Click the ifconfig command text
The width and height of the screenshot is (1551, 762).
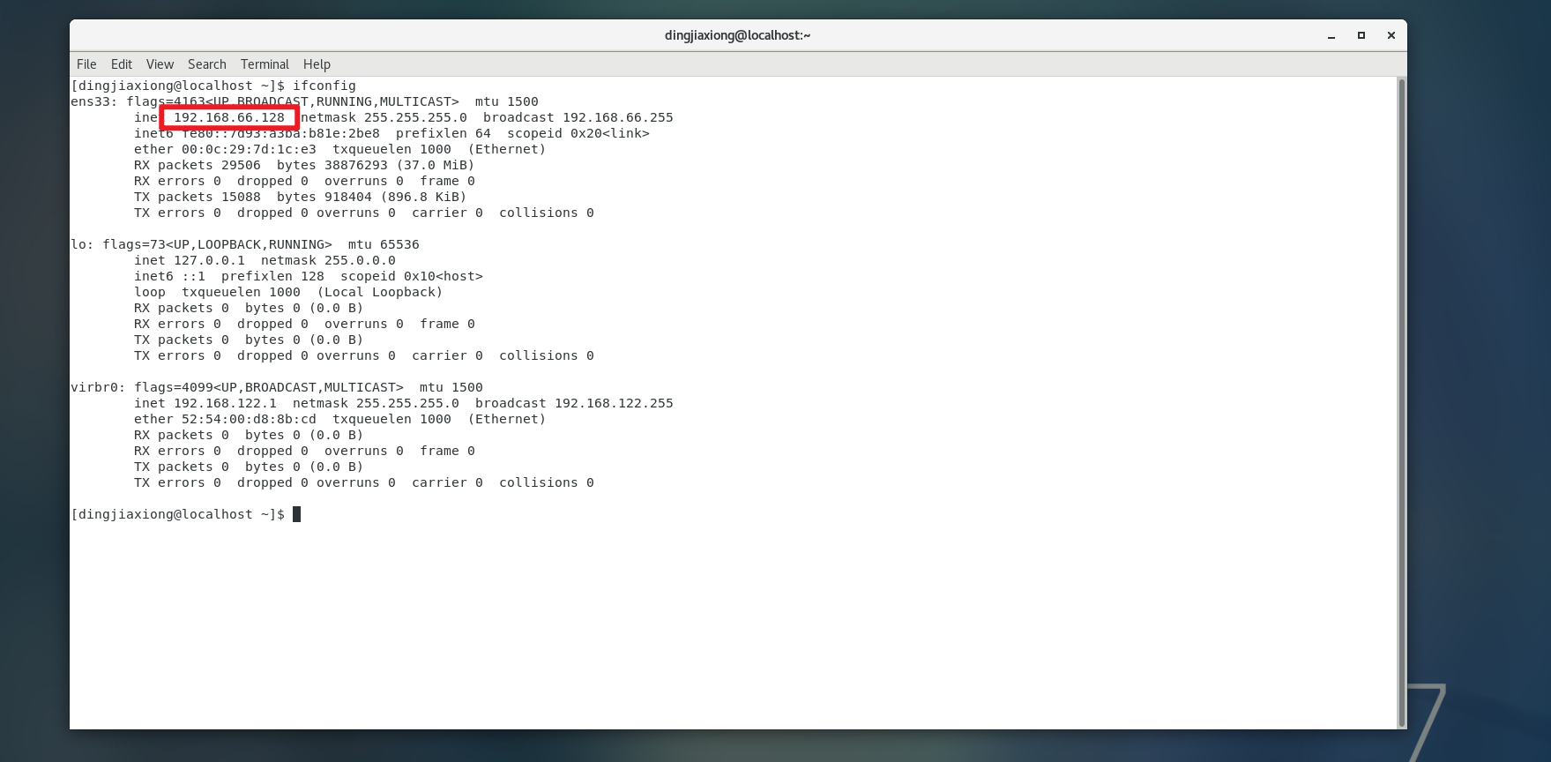(x=324, y=86)
